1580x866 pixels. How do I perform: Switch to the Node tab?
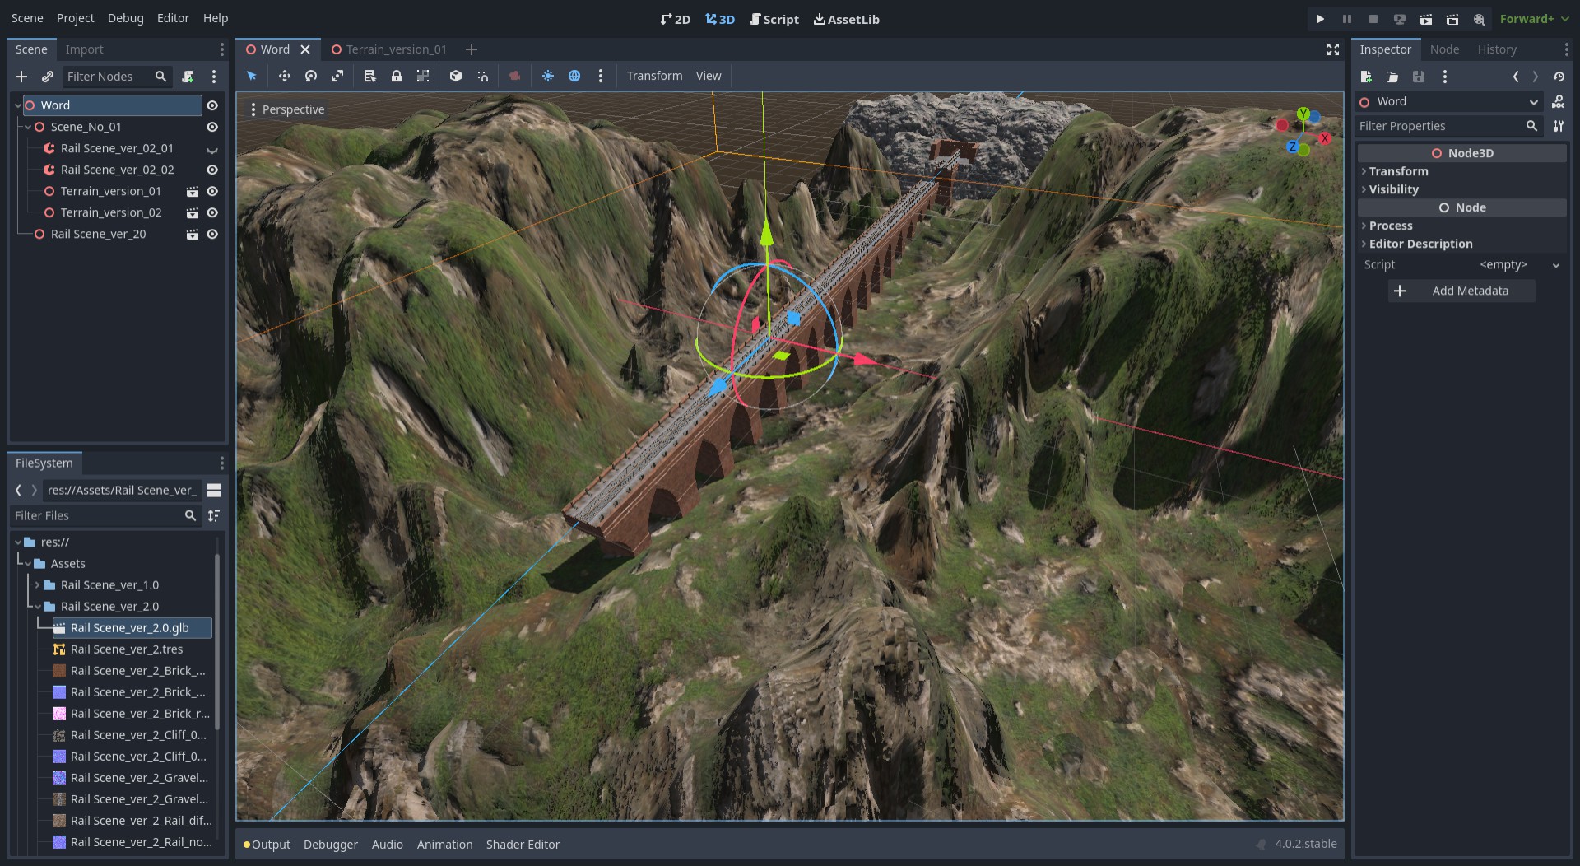1444,49
